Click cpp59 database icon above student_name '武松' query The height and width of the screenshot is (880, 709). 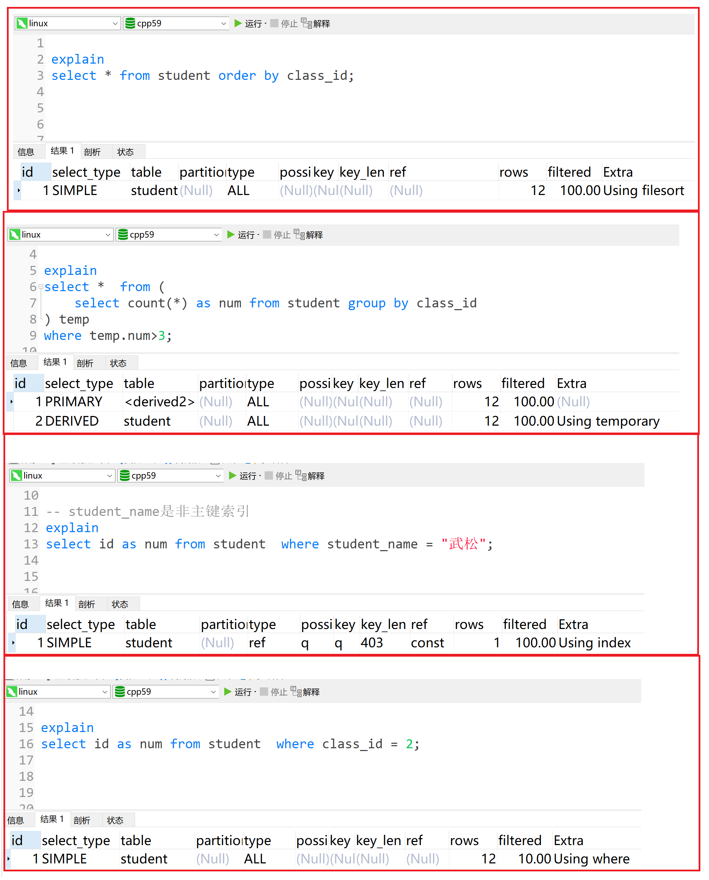[124, 476]
